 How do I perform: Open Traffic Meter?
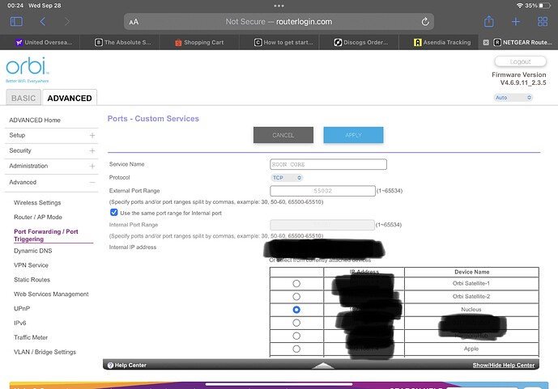point(31,337)
